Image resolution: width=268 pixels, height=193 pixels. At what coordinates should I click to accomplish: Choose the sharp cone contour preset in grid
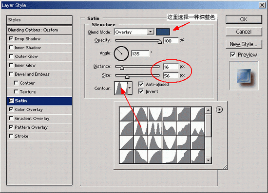click(141, 128)
